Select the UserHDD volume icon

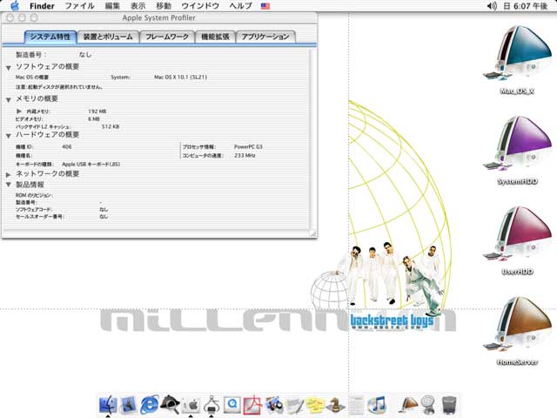pyautogui.click(x=517, y=240)
